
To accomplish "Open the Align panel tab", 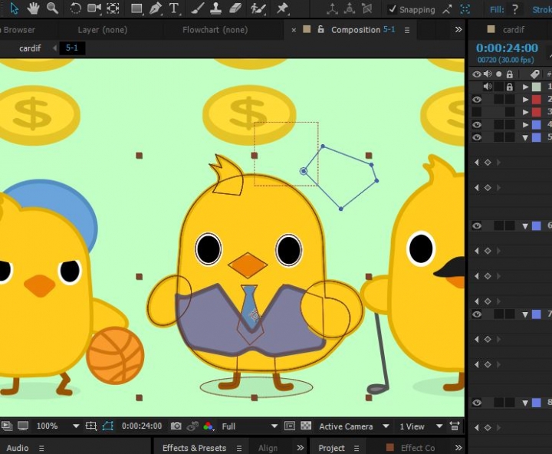I will pos(268,448).
